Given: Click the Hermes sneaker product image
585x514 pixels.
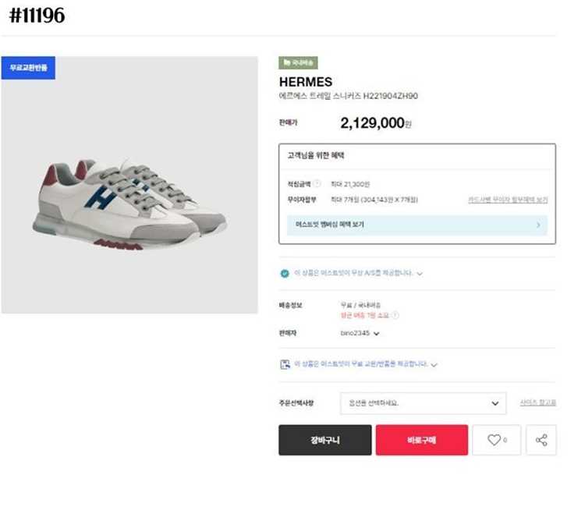Looking at the screenshot, I should point(129,204).
